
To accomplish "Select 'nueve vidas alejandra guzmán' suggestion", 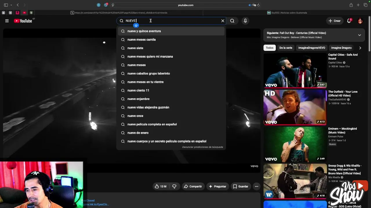I will pyautogui.click(x=171, y=107).
